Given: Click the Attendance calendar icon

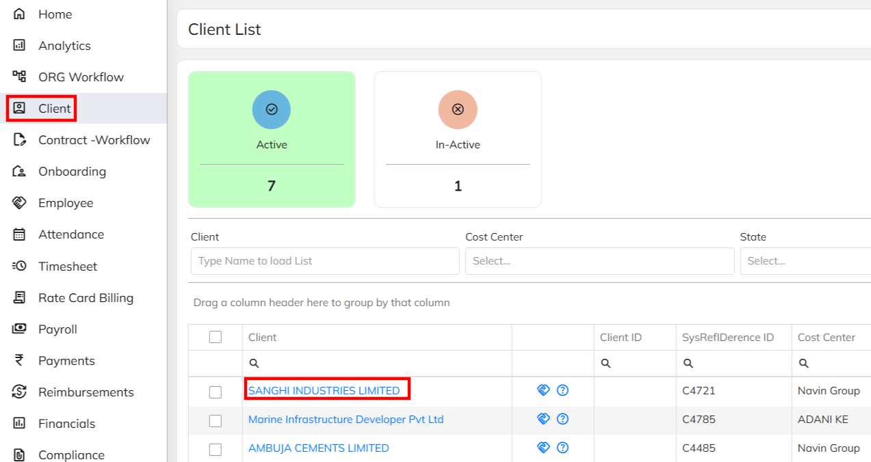Looking at the screenshot, I should point(19,234).
